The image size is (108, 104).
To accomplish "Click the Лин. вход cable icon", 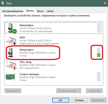I will [11, 65].
